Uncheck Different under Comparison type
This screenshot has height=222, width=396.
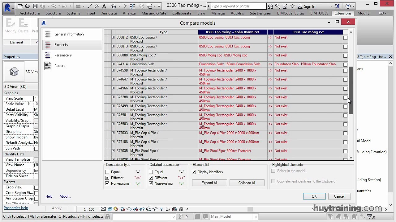(x=107, y=178)
